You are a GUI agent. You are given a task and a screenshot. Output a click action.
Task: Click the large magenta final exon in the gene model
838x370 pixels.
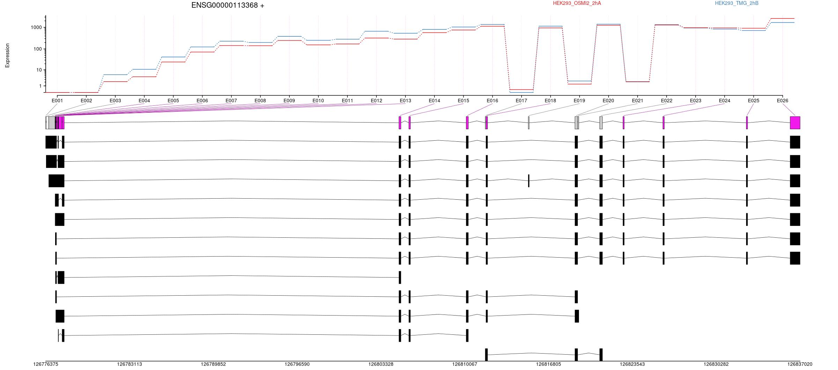point(795,123)
